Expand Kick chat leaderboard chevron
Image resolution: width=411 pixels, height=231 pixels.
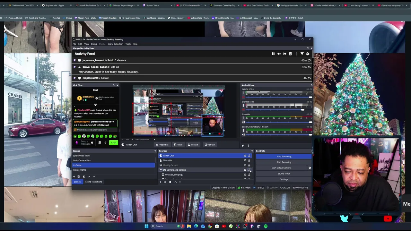(95, 105)
